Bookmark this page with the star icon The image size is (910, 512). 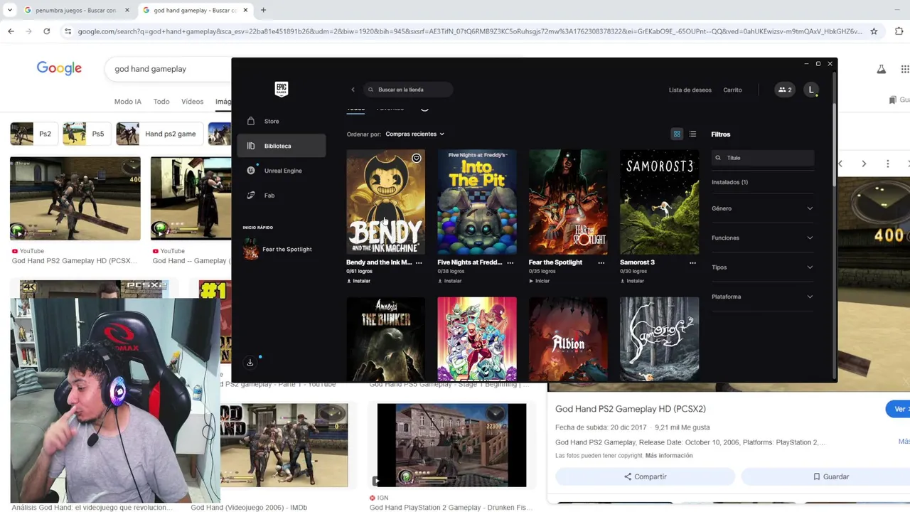pyautogui.click(x=874, y=31)
